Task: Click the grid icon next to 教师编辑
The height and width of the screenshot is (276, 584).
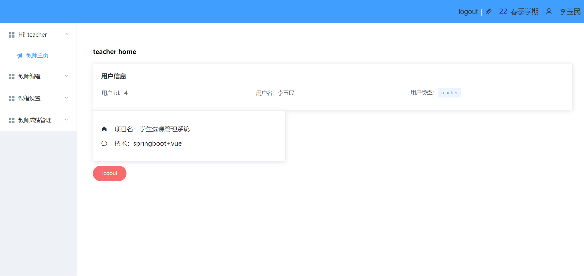Action: [12, 76]
